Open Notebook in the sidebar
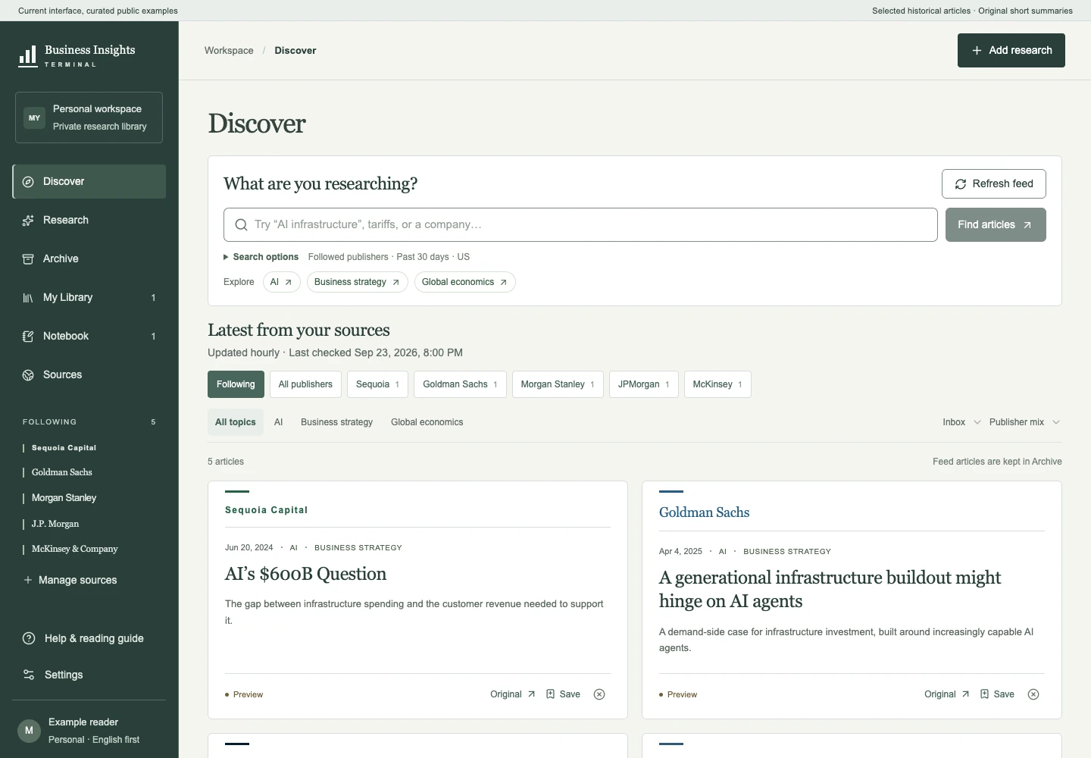 [89, 337]
